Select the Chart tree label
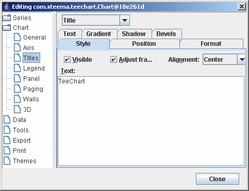249x191 pixels. [21, 28]
